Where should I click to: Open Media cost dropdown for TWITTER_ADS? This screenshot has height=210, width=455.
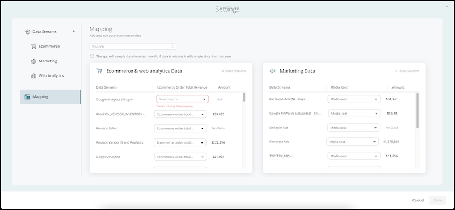pyautogui.click(x=354, y=156)
